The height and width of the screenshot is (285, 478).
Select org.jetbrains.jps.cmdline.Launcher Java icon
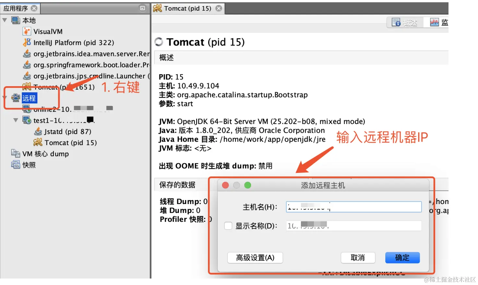coord(27,75)
